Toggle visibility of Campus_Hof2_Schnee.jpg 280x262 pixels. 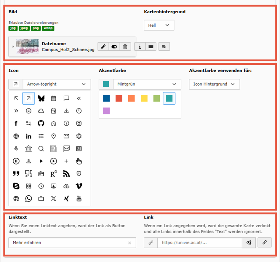click(x=114, y=47)
